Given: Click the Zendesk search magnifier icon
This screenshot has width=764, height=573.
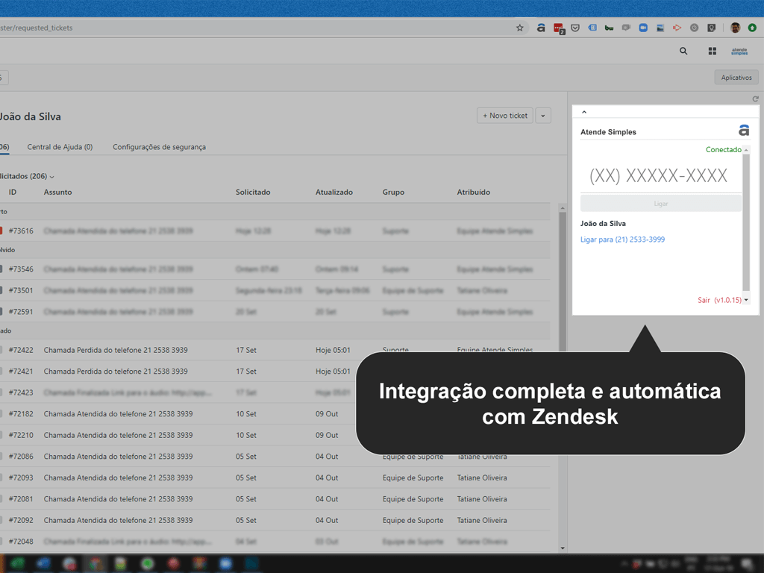Looking at the screenshot, I should (683, 51).
